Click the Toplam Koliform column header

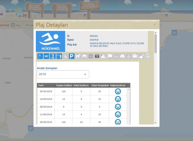(x=64, y=85)
